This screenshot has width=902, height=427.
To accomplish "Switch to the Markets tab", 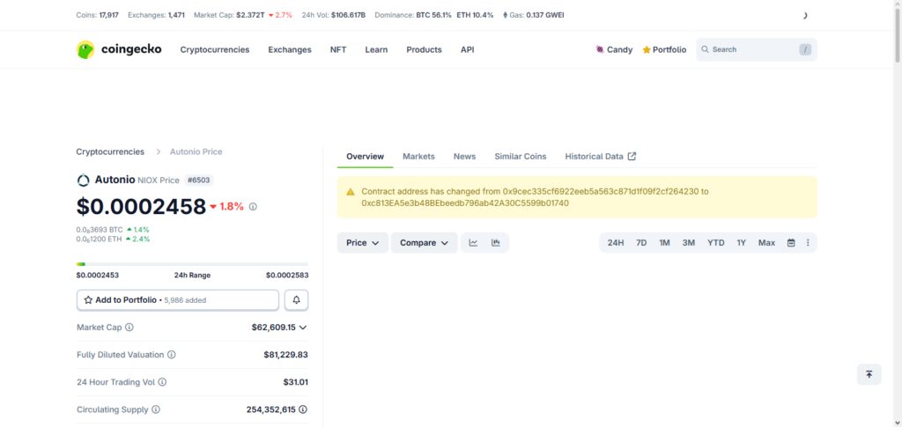I will coord(418,157).
